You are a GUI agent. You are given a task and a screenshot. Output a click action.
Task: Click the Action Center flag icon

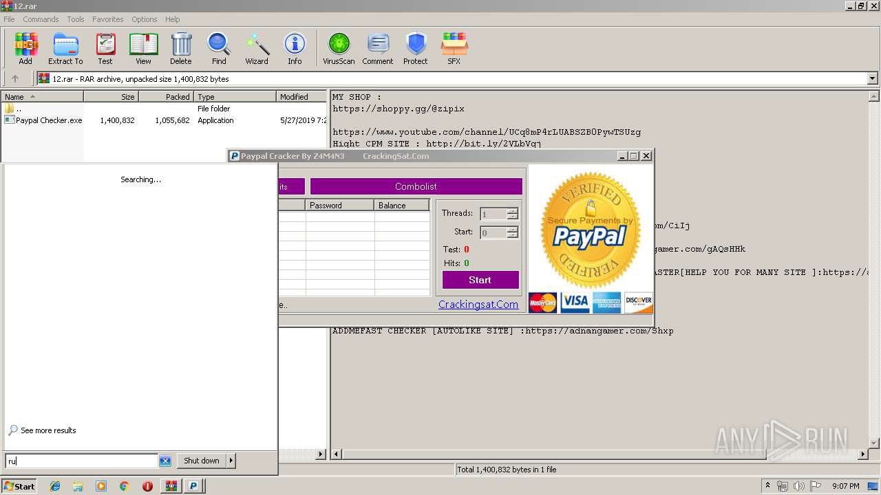coord(815,486)
